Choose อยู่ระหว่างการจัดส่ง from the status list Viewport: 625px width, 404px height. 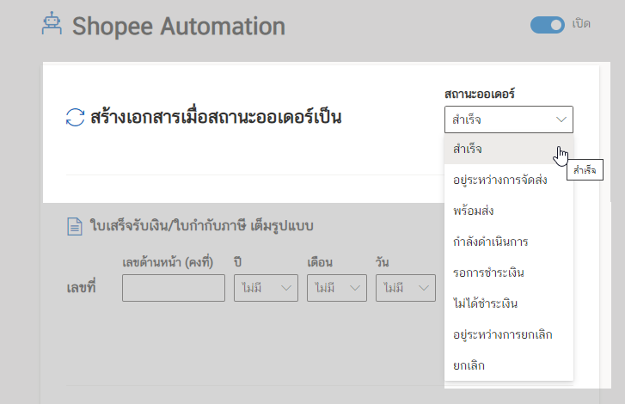click(509, 180)
